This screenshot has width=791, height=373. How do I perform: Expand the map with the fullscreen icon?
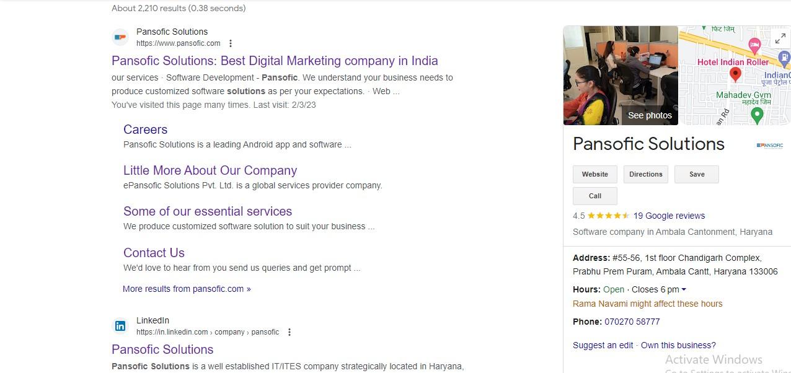[780, 39]
